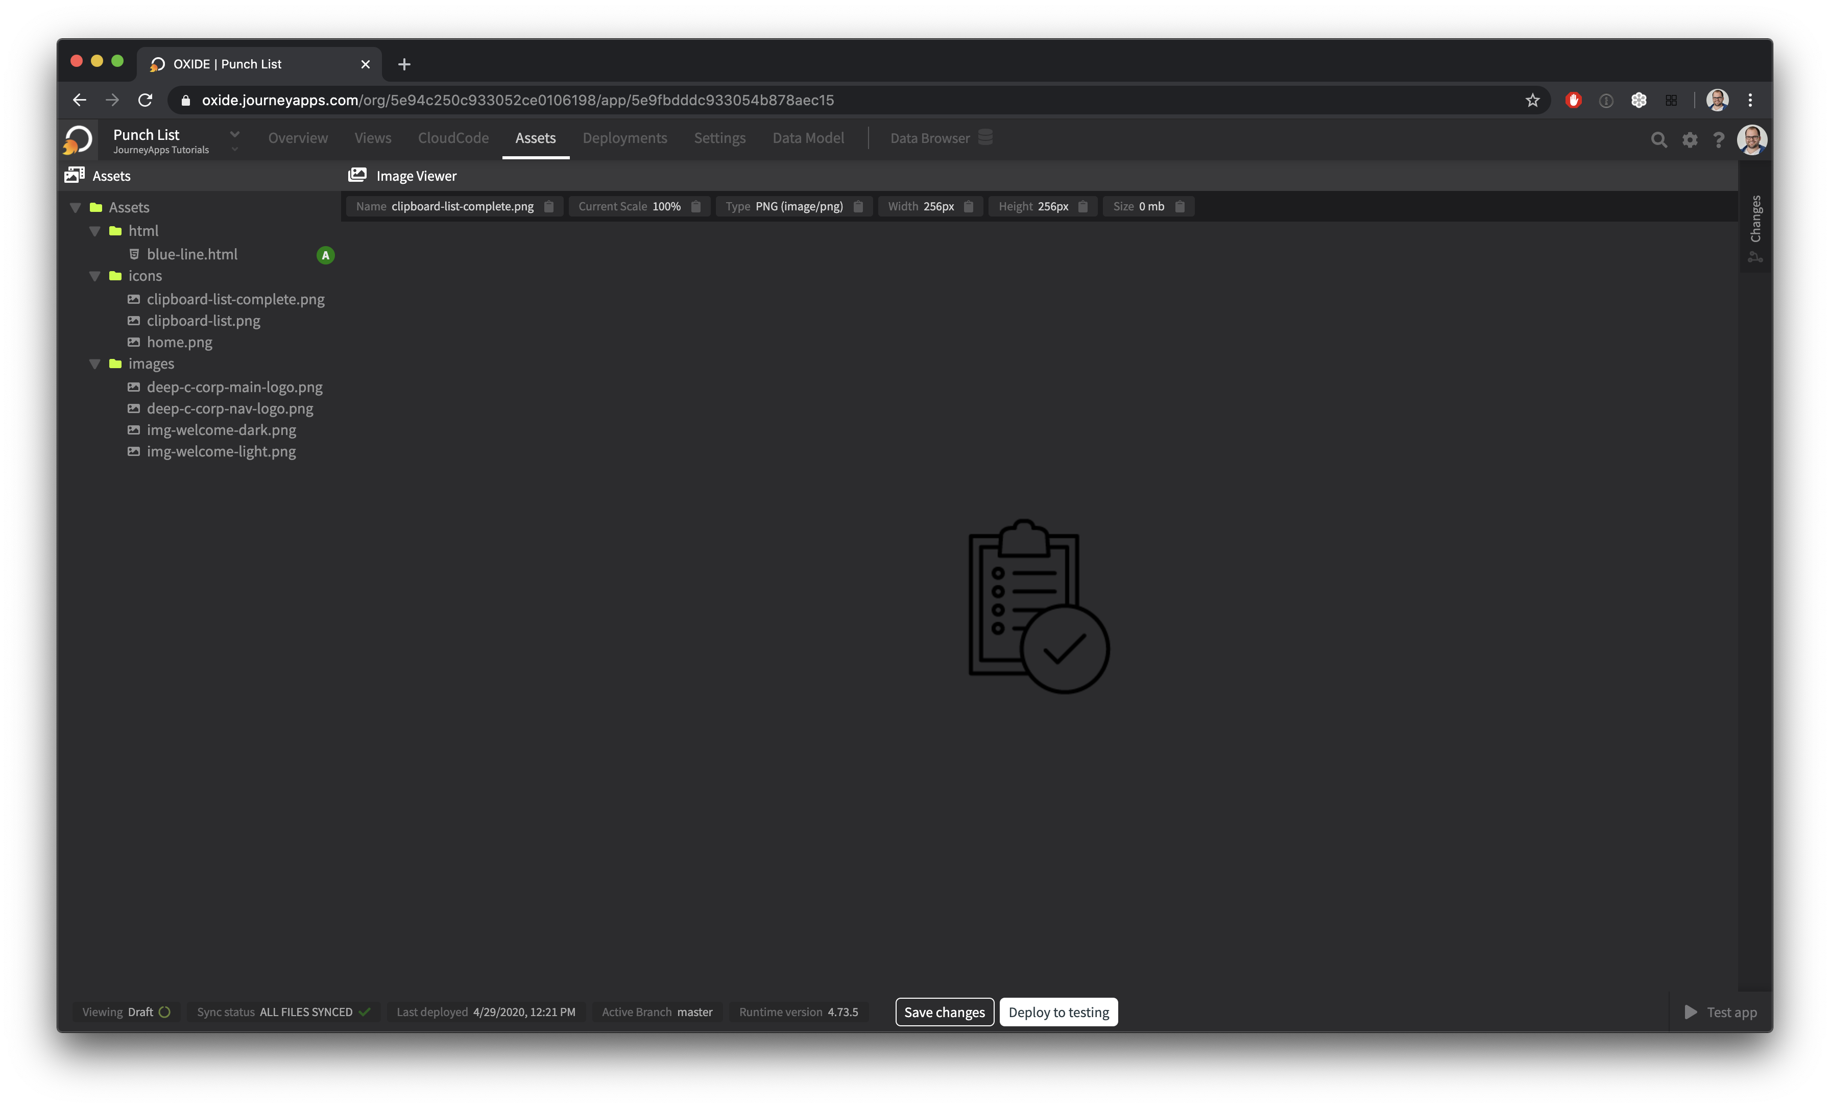Open the Deployments tab
This screenshot has height=1108, width=1830.
624,137
